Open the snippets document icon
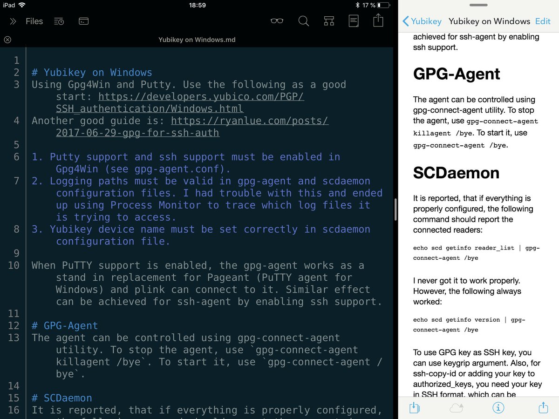 click(353, 20)
